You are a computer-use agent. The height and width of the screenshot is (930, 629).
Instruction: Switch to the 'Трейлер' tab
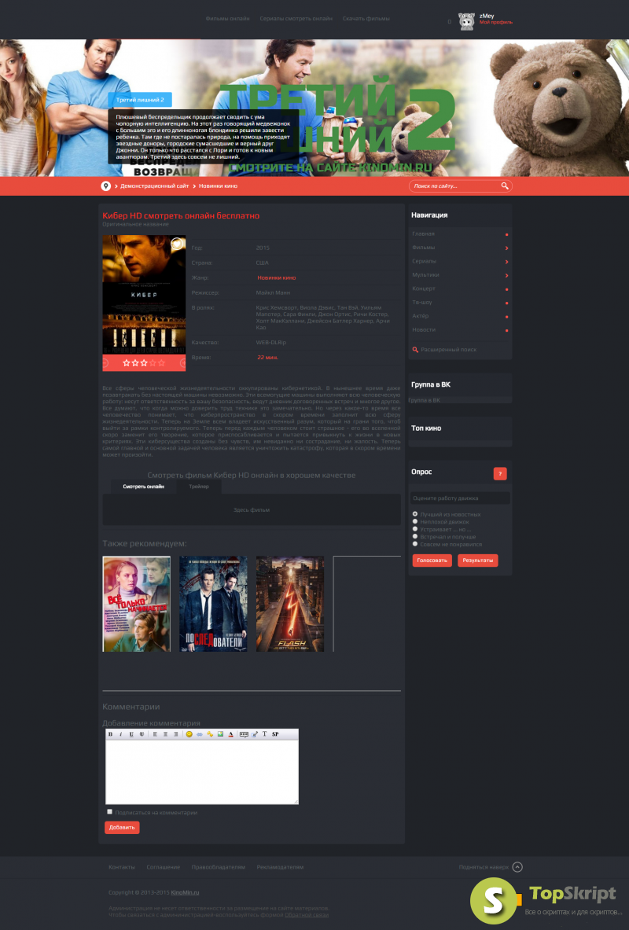[x=199, y=487]
